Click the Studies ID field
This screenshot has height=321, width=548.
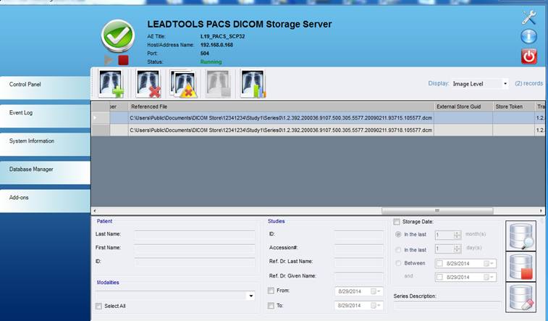click(x=358, y=234)
